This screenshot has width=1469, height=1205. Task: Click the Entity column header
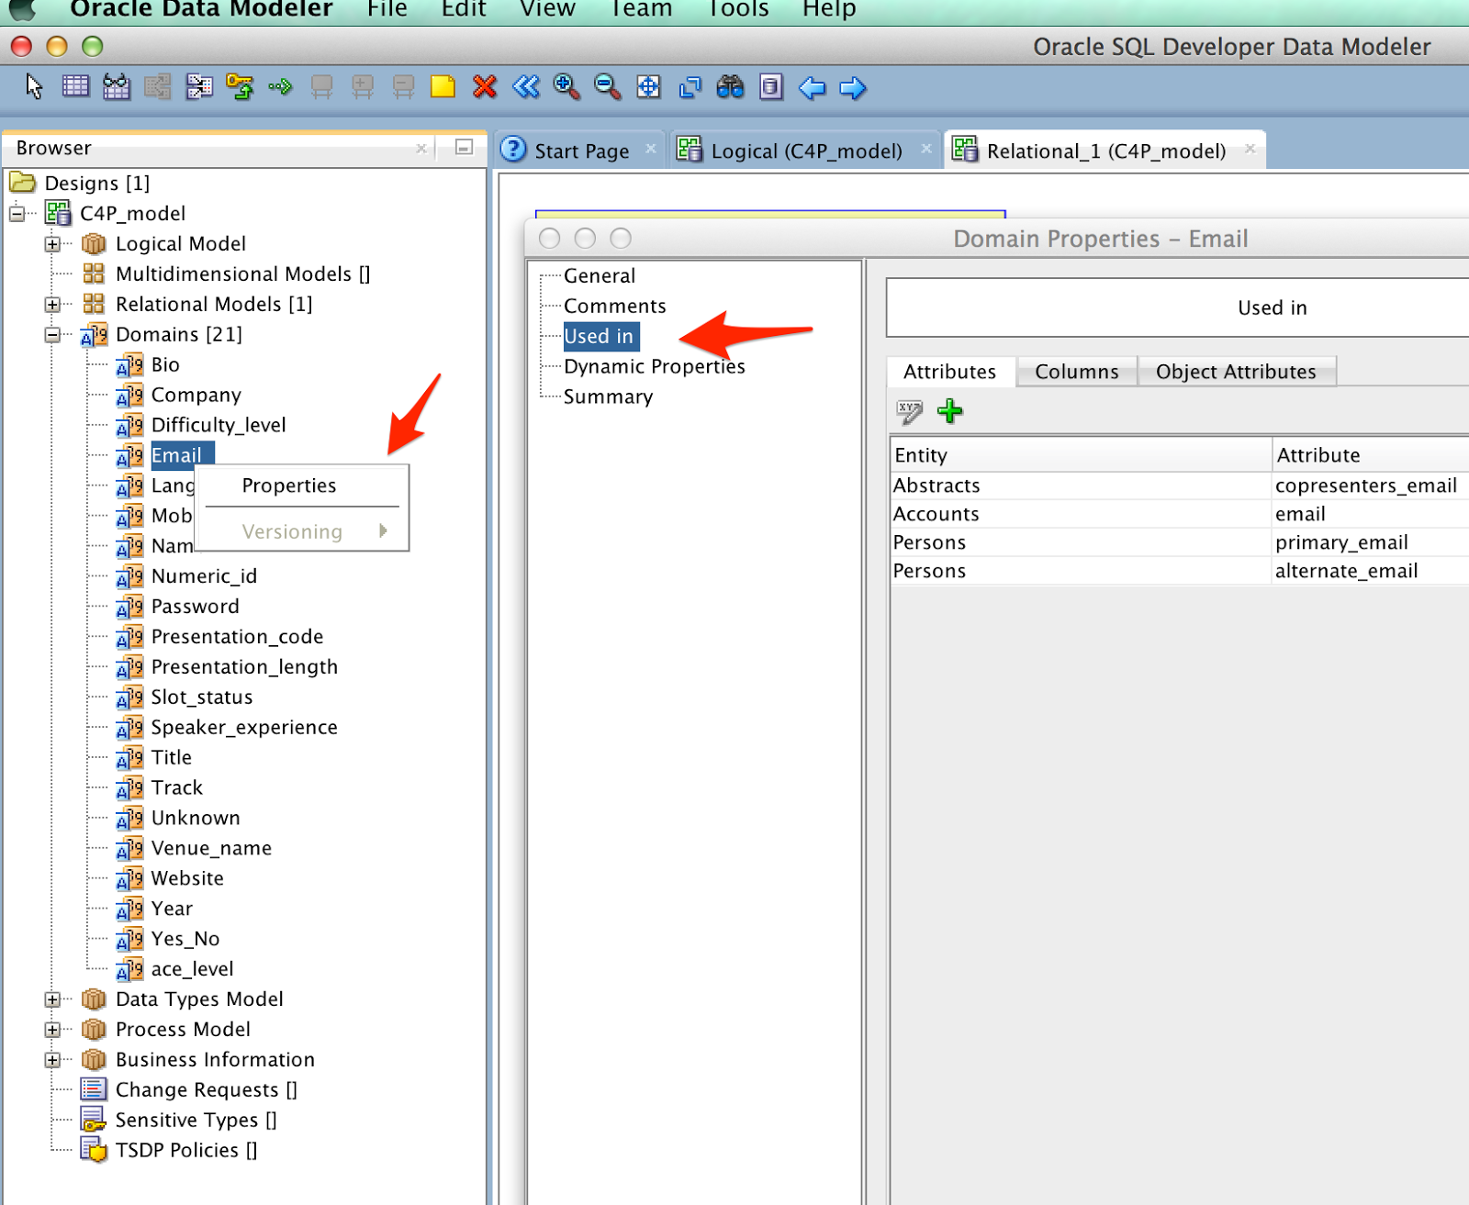click(1081, 455)
